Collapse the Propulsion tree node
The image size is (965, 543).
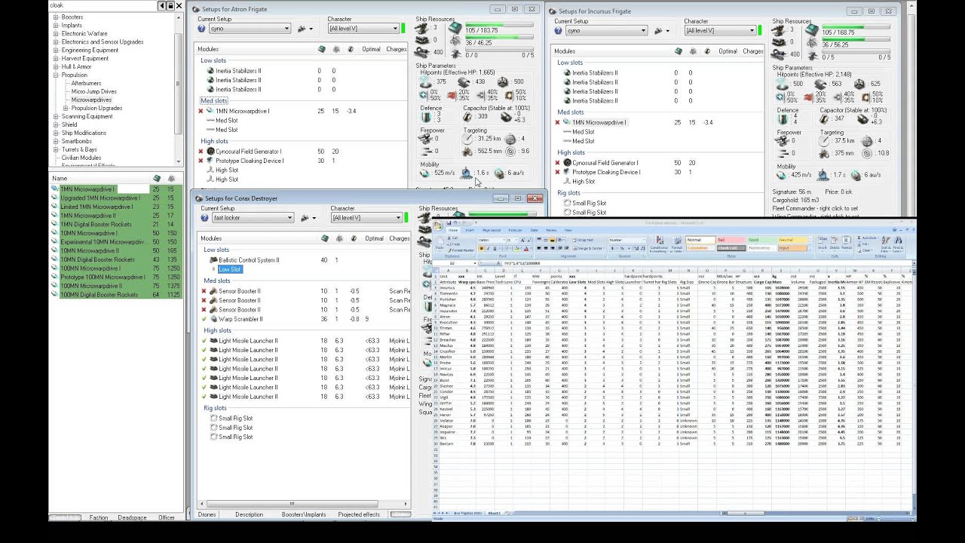click(x=55, y=75)
